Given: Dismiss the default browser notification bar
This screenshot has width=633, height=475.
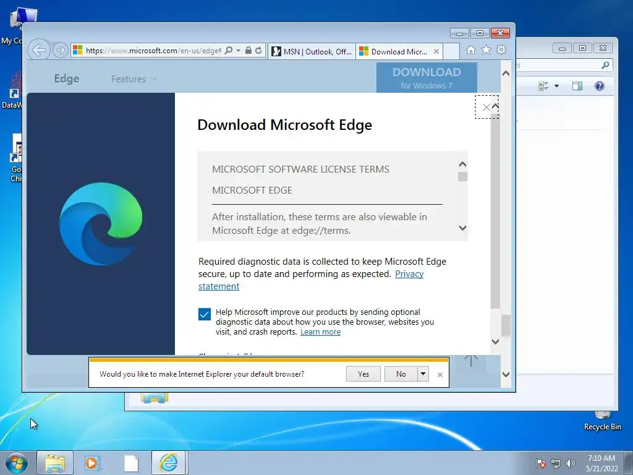Looking at the screenshot, I should click(x=440, y=375).
